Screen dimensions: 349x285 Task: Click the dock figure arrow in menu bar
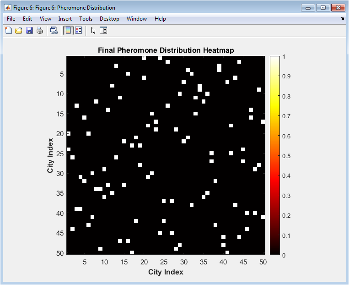(x=342, y=19)
